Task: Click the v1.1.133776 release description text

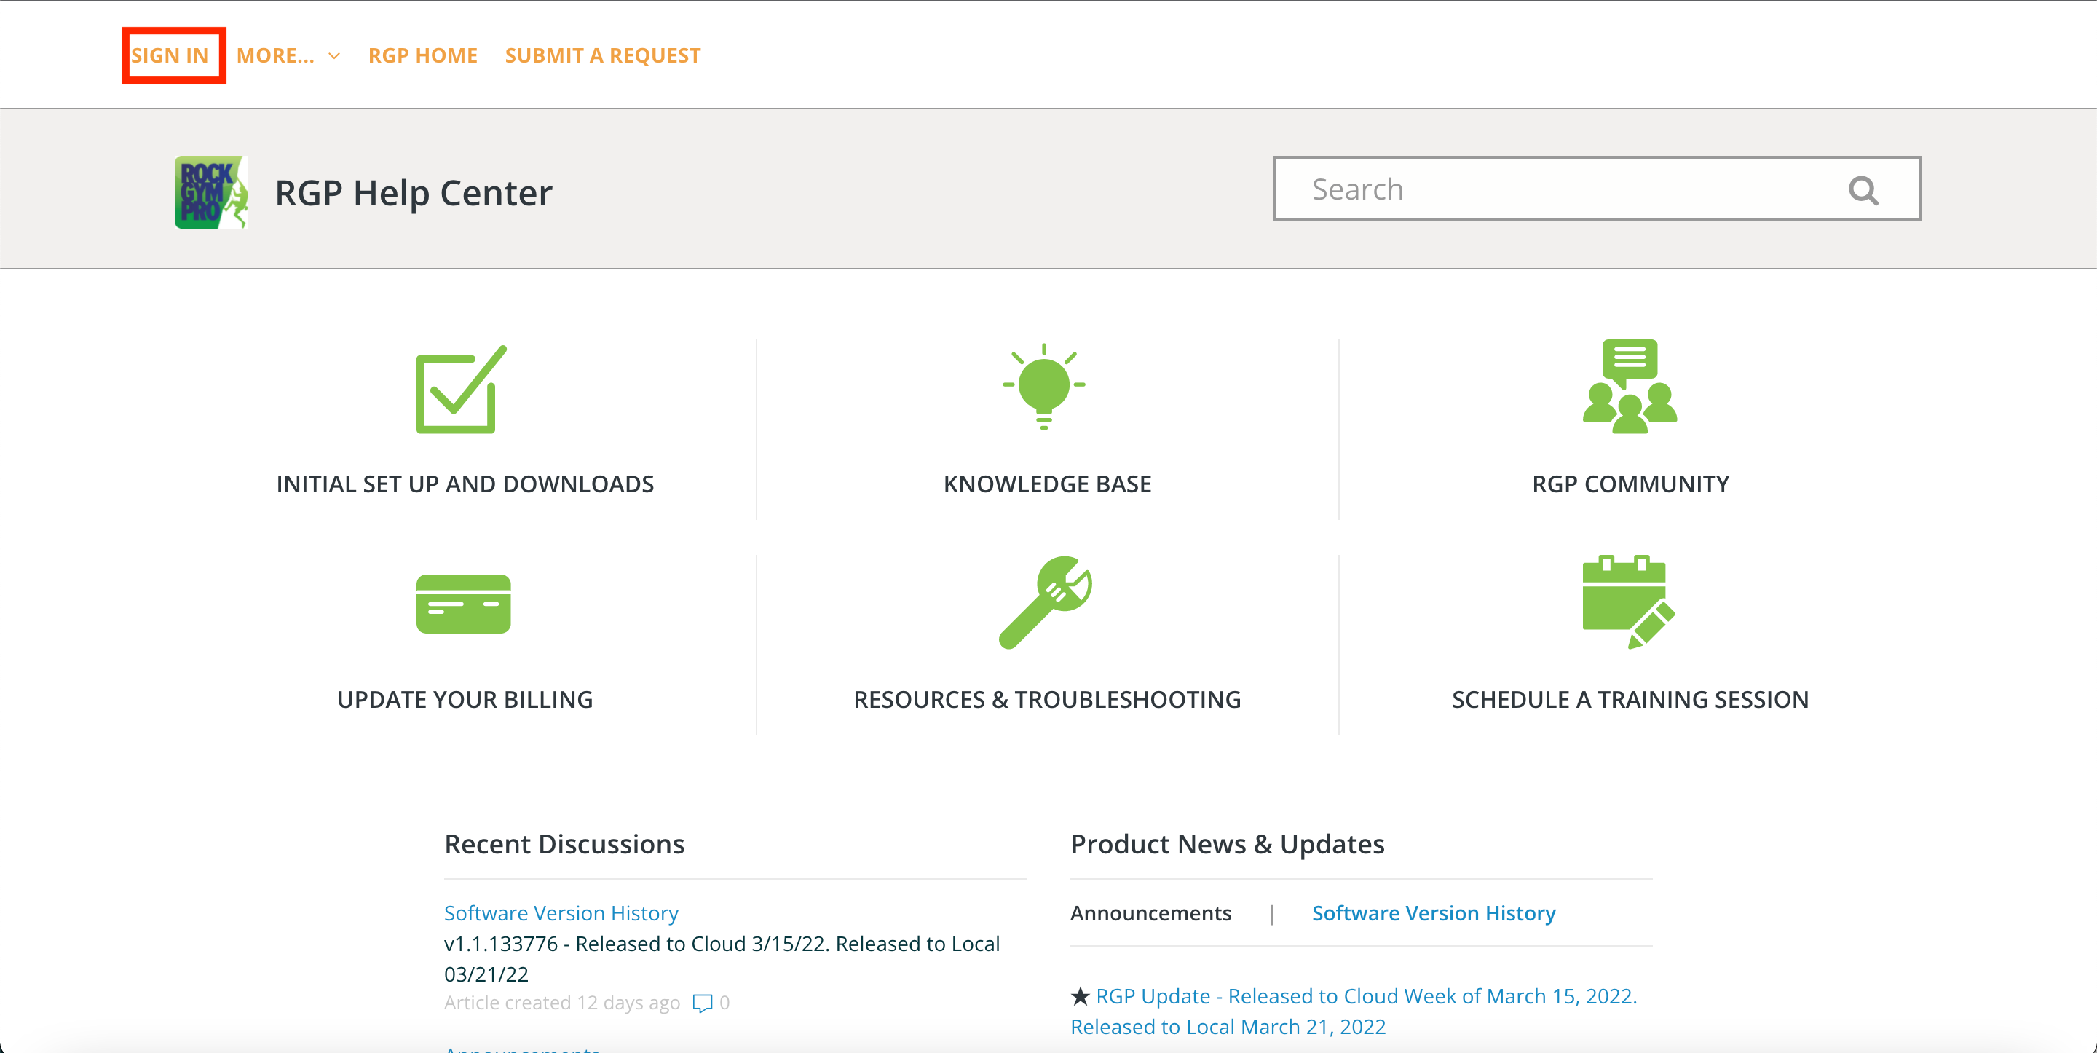Action: tap(722, 958)
